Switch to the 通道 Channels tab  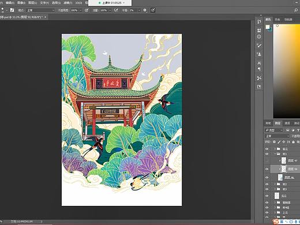click(x=287, y=123)
